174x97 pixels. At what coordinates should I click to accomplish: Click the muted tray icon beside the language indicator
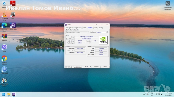click(147, 94)
